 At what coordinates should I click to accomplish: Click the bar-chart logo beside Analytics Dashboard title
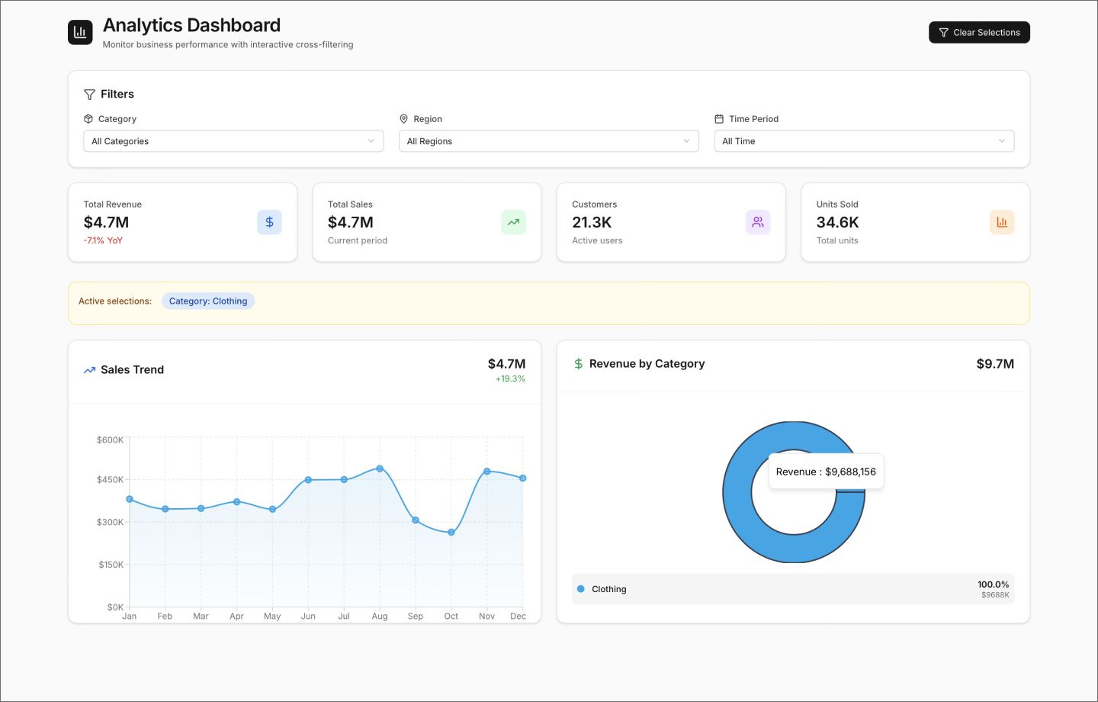(x=80, y=32)
